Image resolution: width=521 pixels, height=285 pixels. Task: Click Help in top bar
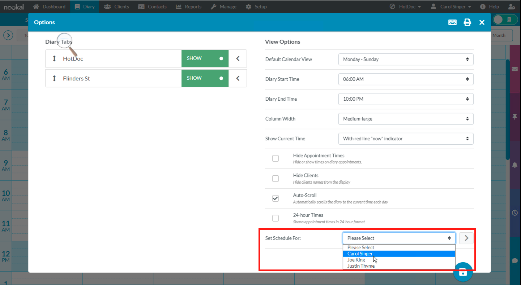tap(490, 6)
